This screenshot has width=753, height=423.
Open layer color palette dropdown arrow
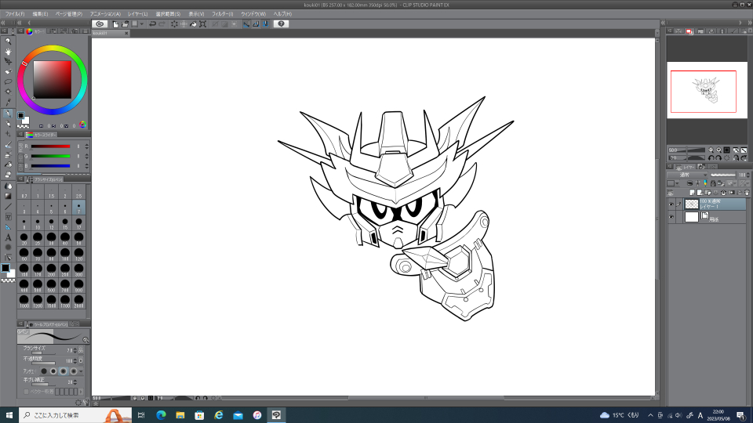pyautogui.click(x=677, y=183)
